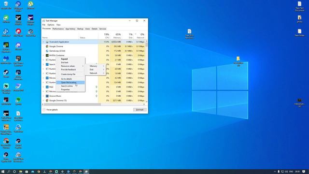Image resolution: width=309 pixels, height=174 pixels.
Task: Switch to the Details tab
Action: [95, 29]
